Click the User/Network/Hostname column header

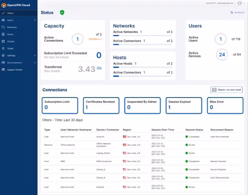pyautogui.click(x=76, y=130)
